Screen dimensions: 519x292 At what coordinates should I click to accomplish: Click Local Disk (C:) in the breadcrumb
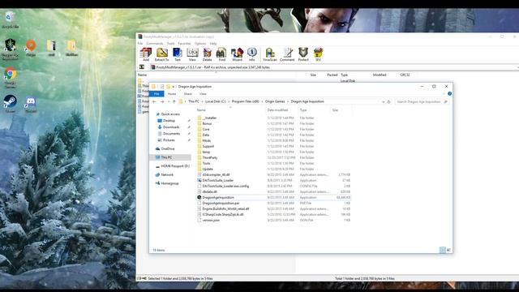point(216,101)
